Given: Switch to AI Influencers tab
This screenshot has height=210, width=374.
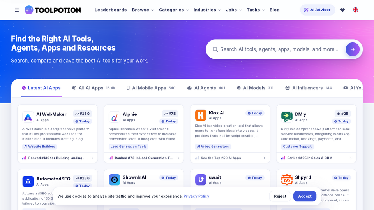Looking at the screenshot, I should [x=309, y=88].
